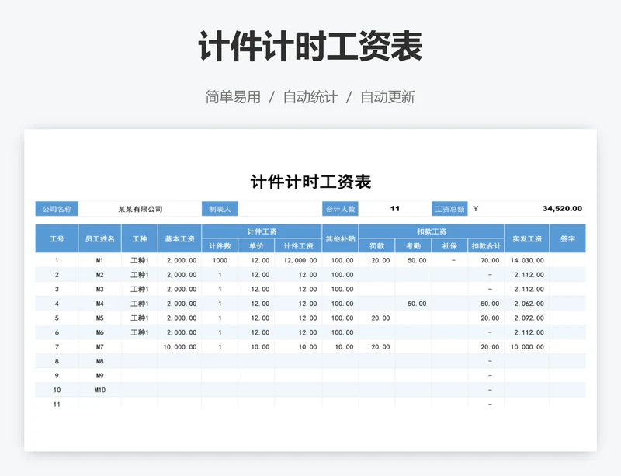Viewport: 621px width, 476px height.
Task: Select M7's base wage 10,000.00
Action: tap(179, 347)
